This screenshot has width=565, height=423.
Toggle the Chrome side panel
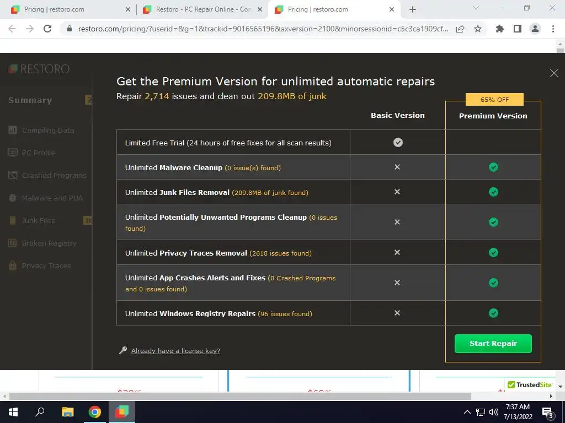click(518, 29)
